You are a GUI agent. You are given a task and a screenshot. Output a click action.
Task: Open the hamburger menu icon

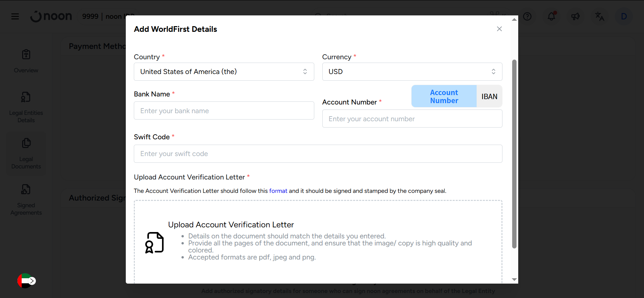(15, 16)
